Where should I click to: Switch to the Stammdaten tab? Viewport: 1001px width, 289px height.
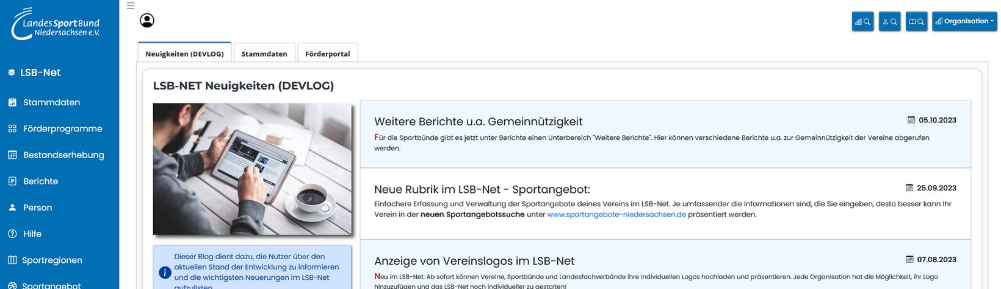[264, 53]
